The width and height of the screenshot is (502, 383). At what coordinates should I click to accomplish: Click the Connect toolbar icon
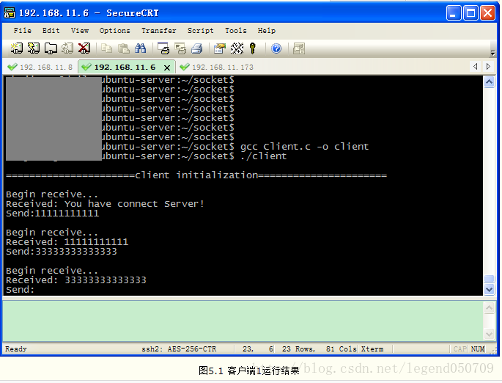(x=16, y=48)
